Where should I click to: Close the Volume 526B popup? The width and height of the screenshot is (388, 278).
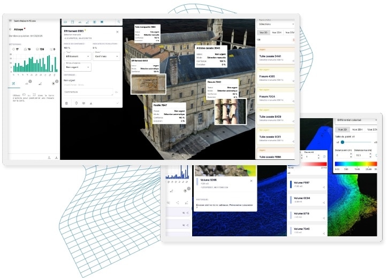pyautogui.click(x=251, y=181)
